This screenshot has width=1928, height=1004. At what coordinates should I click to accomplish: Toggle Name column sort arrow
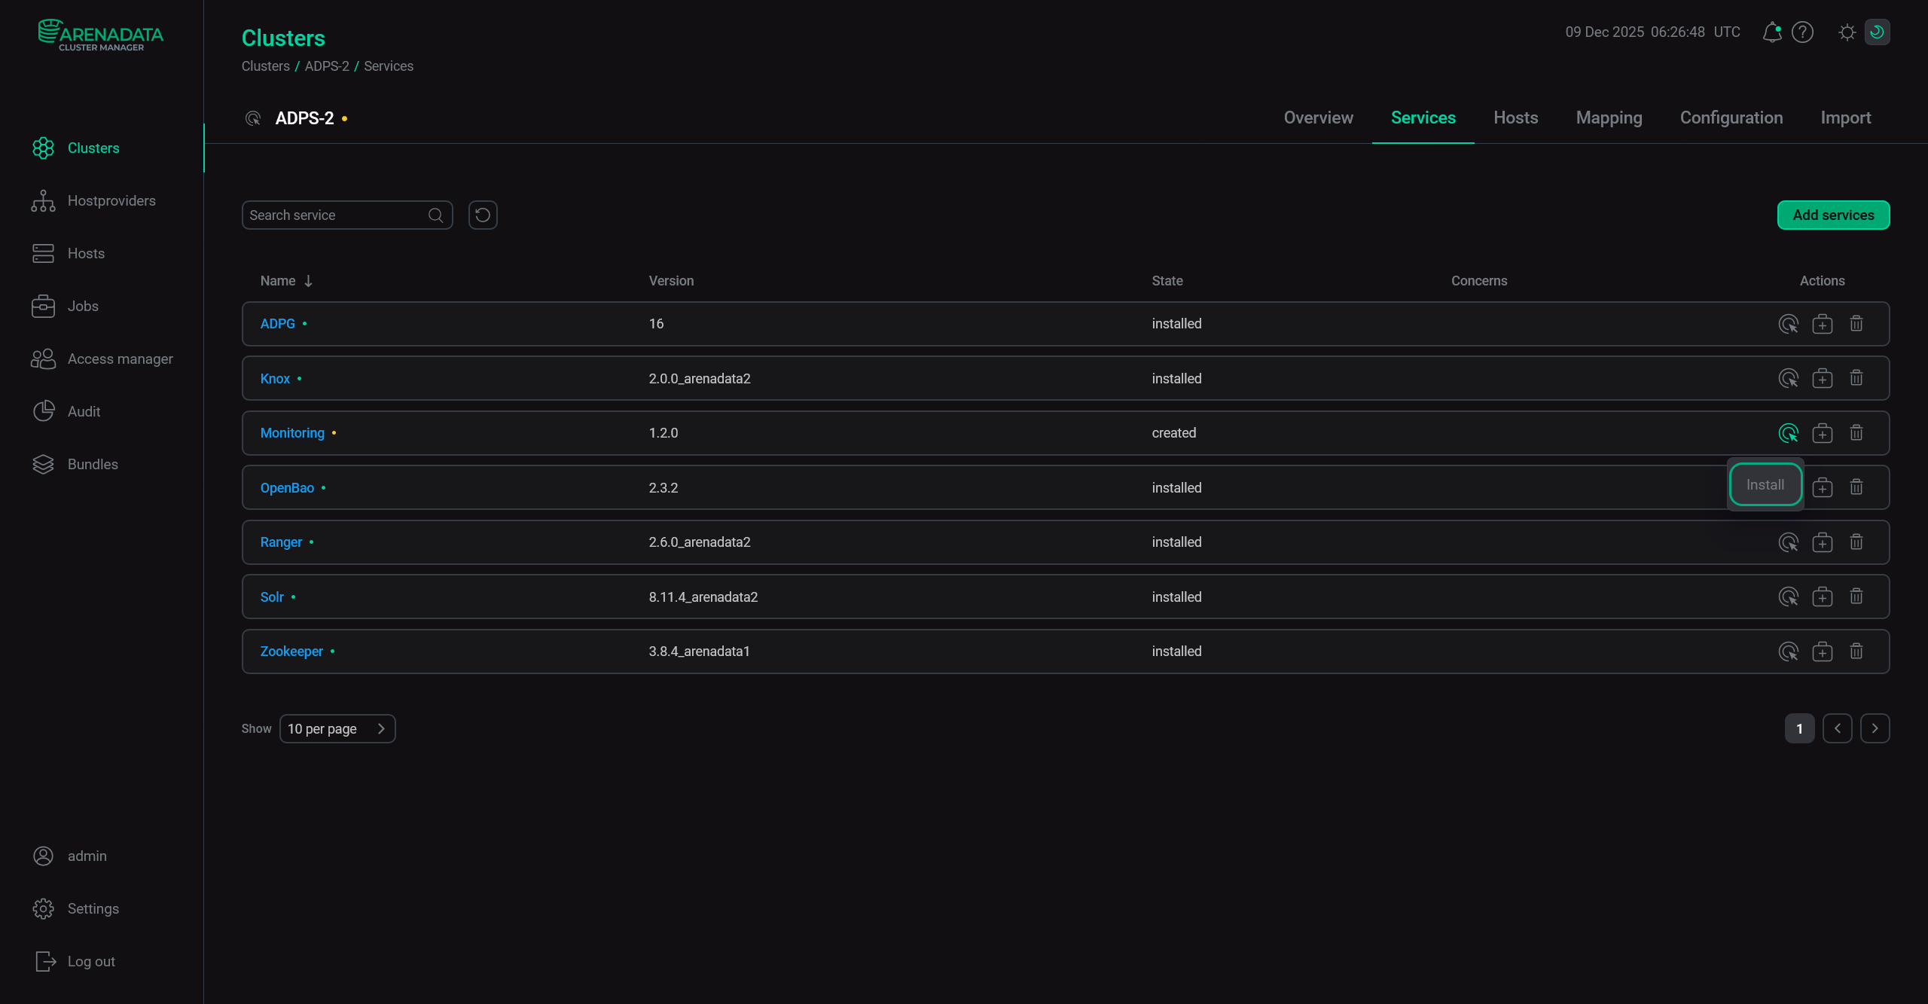pos(308,281)
